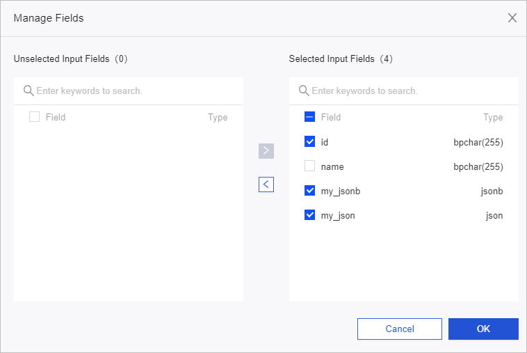The width and height of the screenshot is (527, 353).
Task: Click the Type column header in Selected list
Action: pyautogui.click(x=493, y=117)
